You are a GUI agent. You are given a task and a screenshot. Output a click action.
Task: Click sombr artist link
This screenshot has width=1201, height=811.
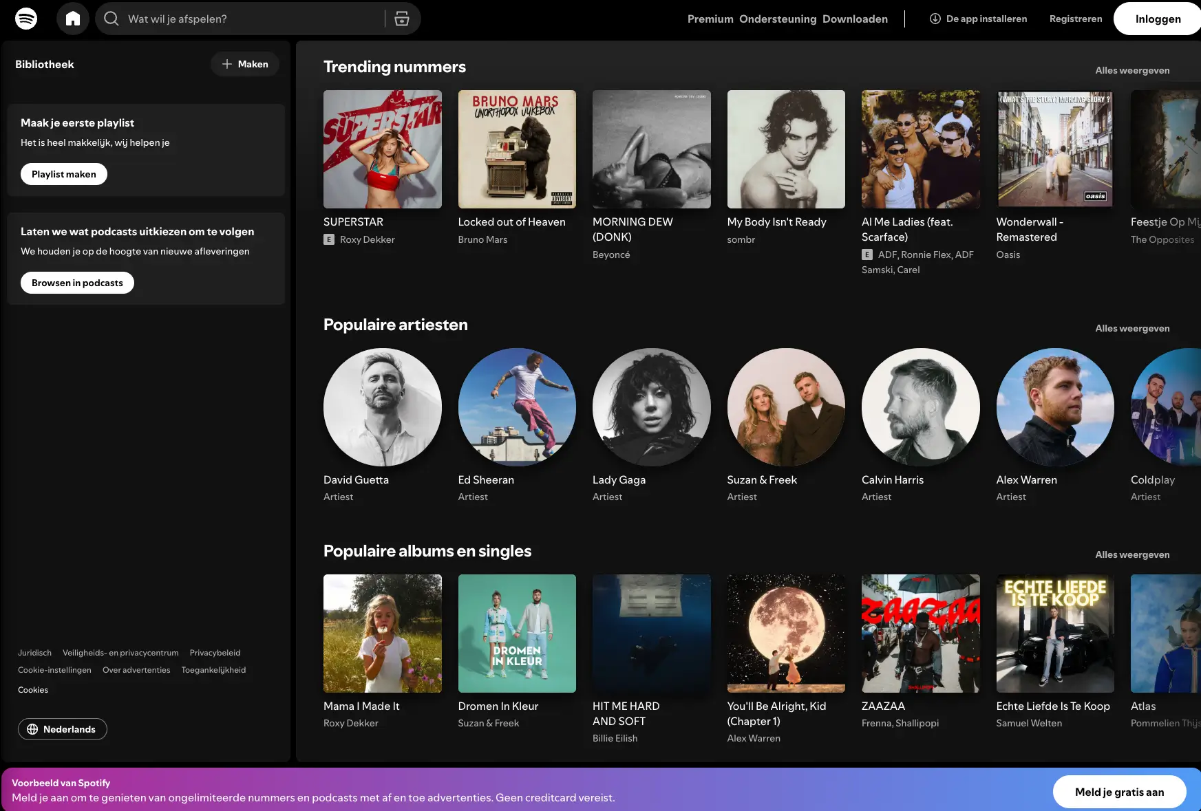tap(741, 239)
